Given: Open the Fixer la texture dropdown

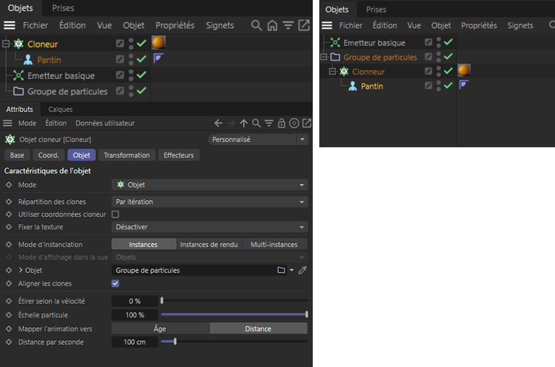Looking at the screenshot, I should click(x=209, y=227).
